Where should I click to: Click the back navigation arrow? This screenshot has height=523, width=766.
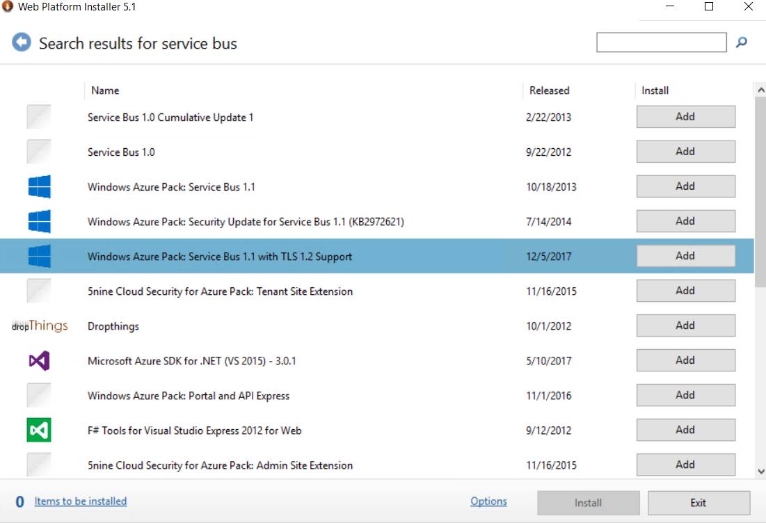click(x=22, y=42)
